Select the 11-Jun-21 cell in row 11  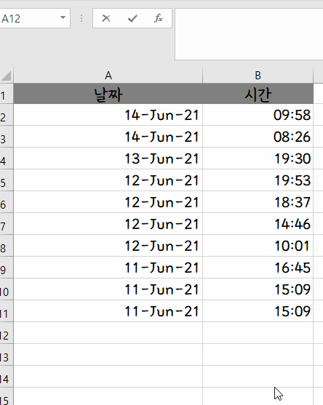[108, 311]
